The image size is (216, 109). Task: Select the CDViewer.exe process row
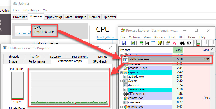(x=165, y=94)
